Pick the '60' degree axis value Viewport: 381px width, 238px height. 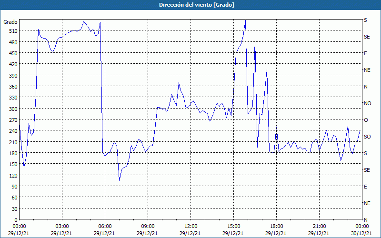click(15, 198)
